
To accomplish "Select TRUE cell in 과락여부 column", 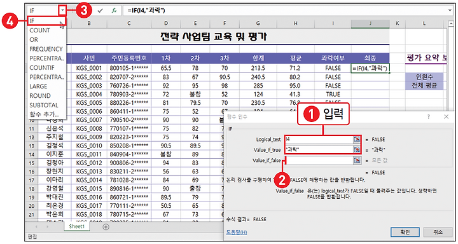I will (333, 94).
